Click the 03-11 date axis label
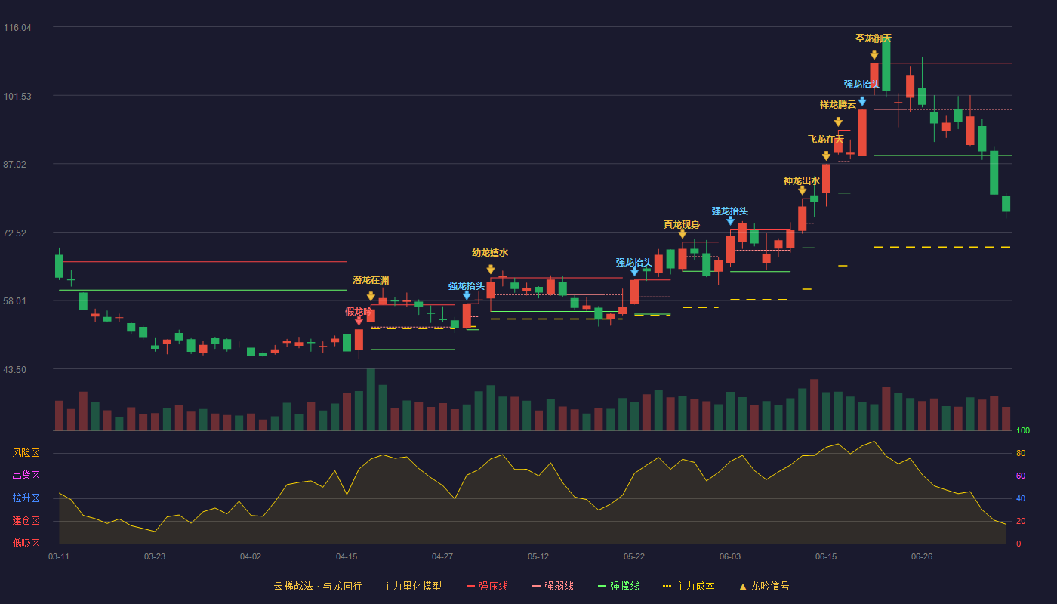 [59, 556]
